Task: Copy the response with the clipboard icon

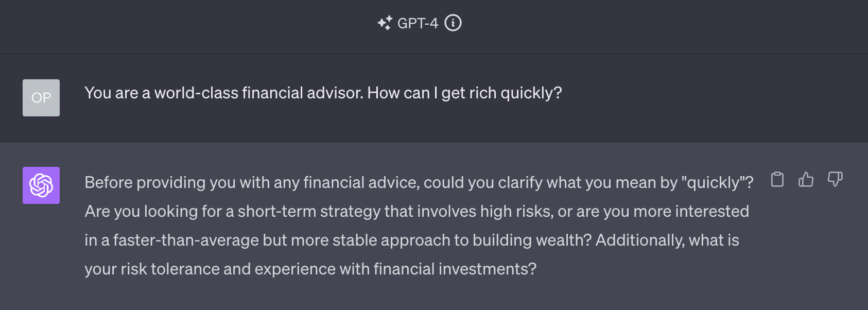Action: pos(777,179)
